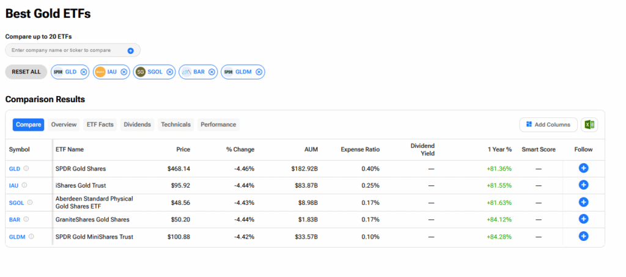Remove IAU chip from comparison

(124, 72)
